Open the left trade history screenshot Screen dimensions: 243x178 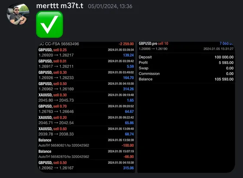click(86, 107)
